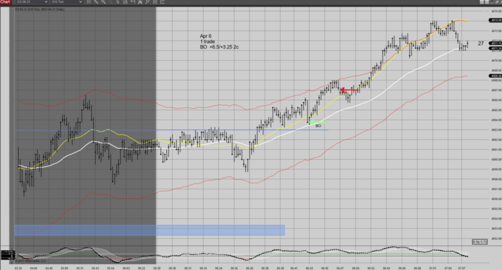Select the red Chart tab

(x=5, y=2)
